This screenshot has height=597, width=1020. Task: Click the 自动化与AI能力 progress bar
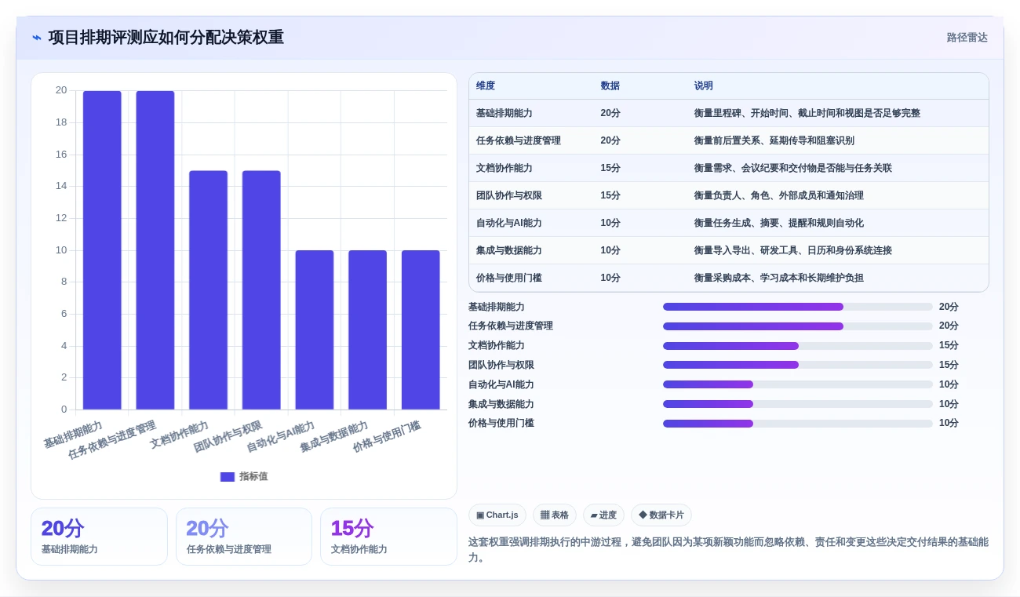[798, 384]
